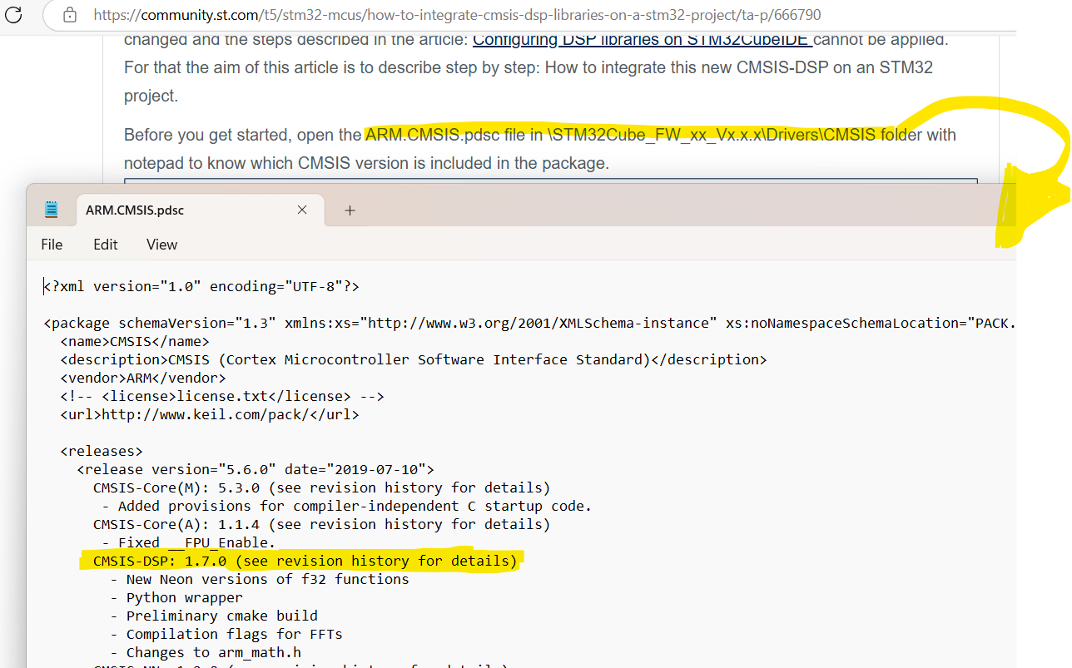This screenshot has width=1072, height=668.
Task: Click the keil.com pack url line
Action: tap(210, 414)
